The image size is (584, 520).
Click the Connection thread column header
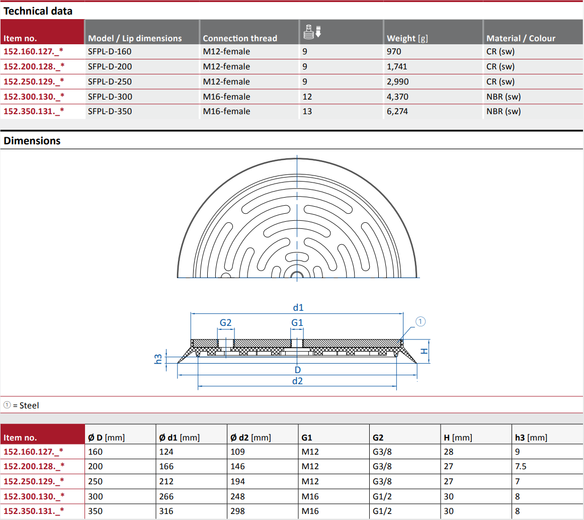pyautogui.click(x=239, y=38)
